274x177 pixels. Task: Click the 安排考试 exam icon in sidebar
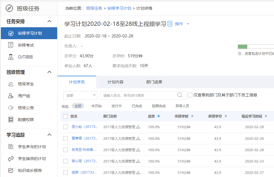pos(11,45)
